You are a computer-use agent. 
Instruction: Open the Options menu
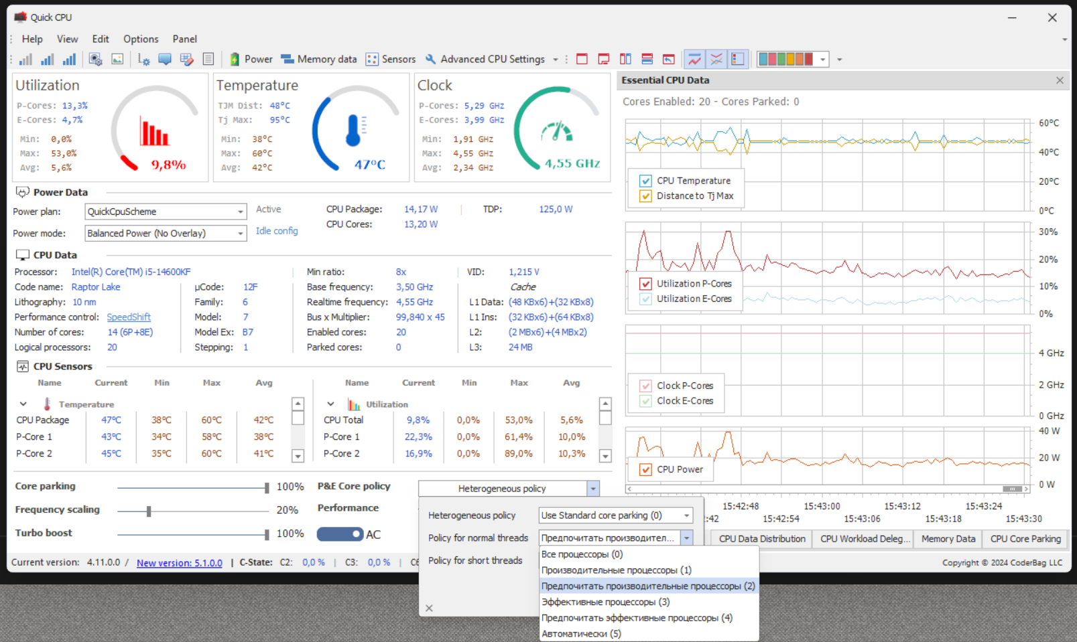pos(141,39)
